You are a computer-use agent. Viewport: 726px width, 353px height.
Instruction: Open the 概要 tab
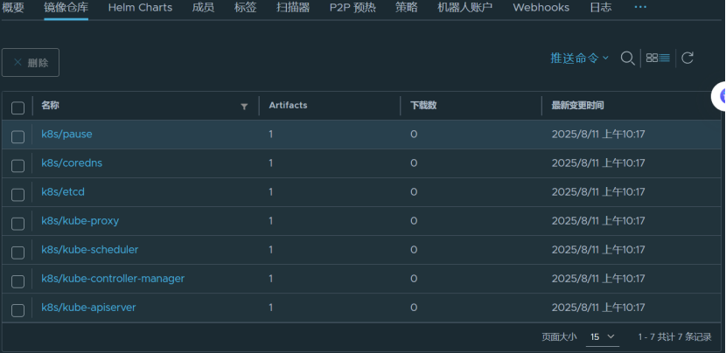pos(13,7)
